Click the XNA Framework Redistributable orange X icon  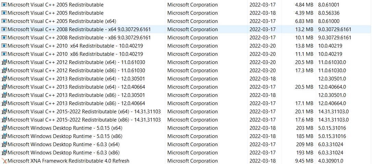4,161
